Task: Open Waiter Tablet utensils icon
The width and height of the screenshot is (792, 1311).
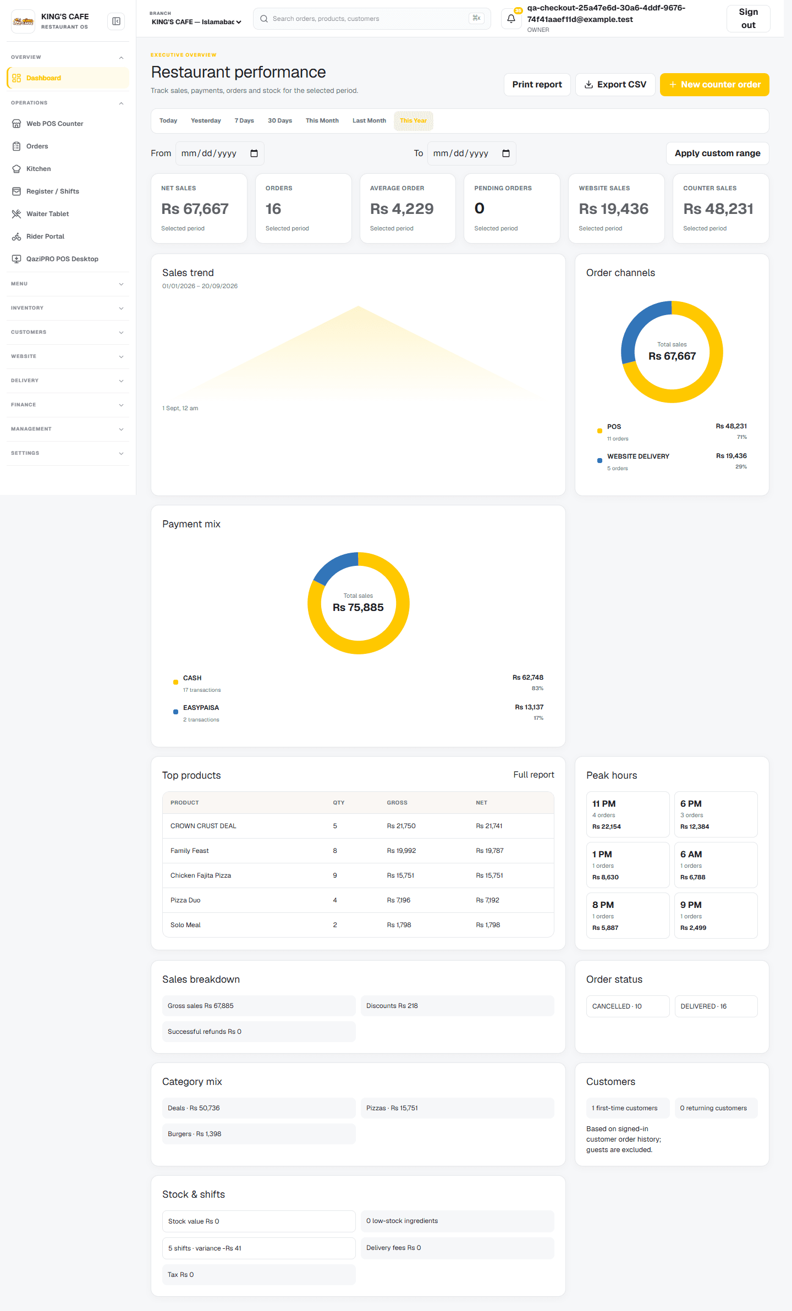Action: click(x=16, y=214)
